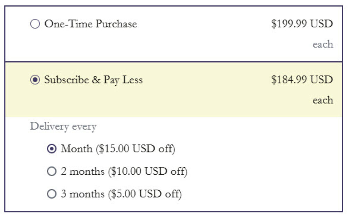Click the "2 months" delivery option label
This screenshot has width=355, height=217.
pyautogui.click(x=83, y=171)
